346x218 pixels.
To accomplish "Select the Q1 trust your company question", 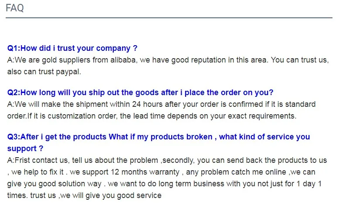I will pyautogui.click(x=72, y=48).
